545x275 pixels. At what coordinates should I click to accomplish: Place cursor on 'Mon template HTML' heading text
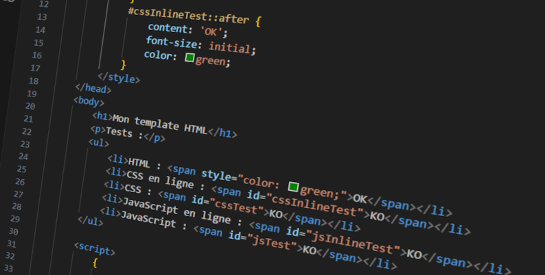(x=160, y=124)
